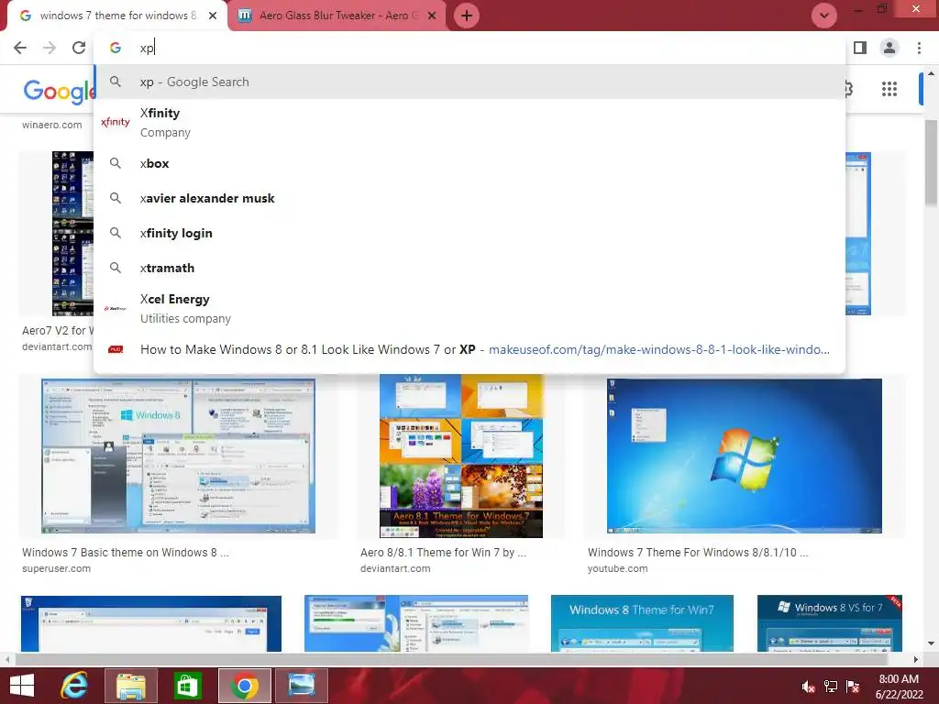This screenshot has height=704, width=939.
Task: Click the horizontal scrollbar right arrow
Action: click(916, 660)
